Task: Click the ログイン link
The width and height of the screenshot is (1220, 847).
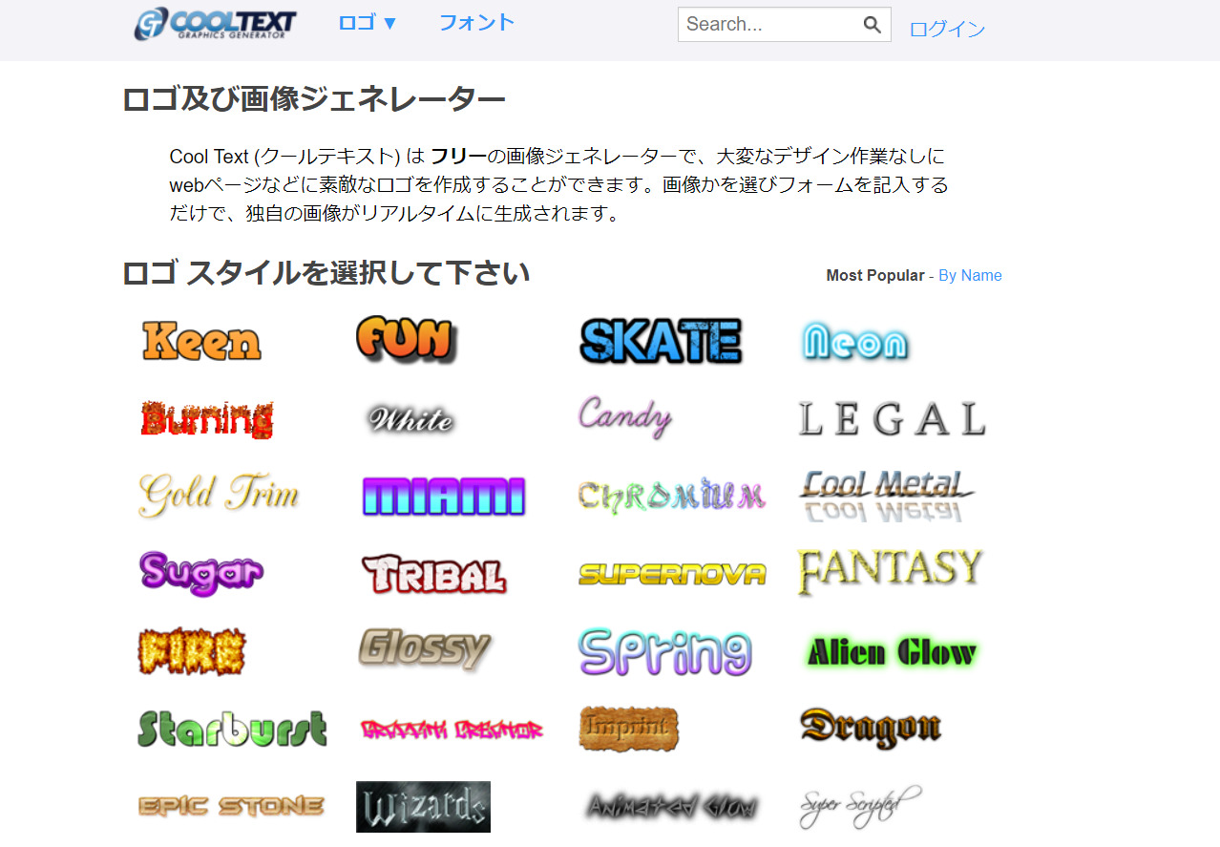Action: click(946, 30)
